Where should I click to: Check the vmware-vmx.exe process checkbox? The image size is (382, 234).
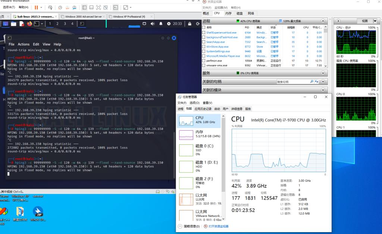click(204, 65)
